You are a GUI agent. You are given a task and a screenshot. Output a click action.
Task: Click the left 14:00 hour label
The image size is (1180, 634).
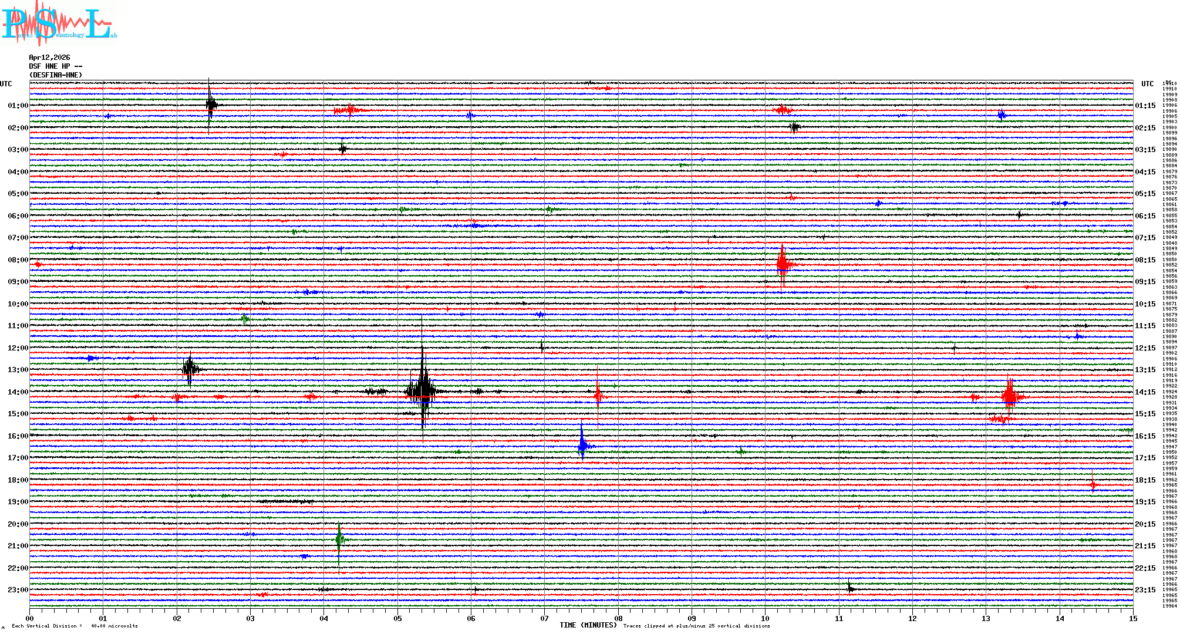[18, 392]
